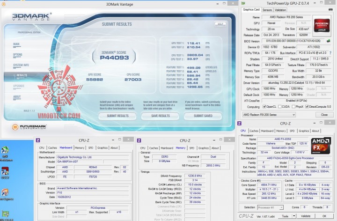Click the Radeon Graphics logo in GPU-Z
Screen dimensions: 337x221
click(322, 26)
